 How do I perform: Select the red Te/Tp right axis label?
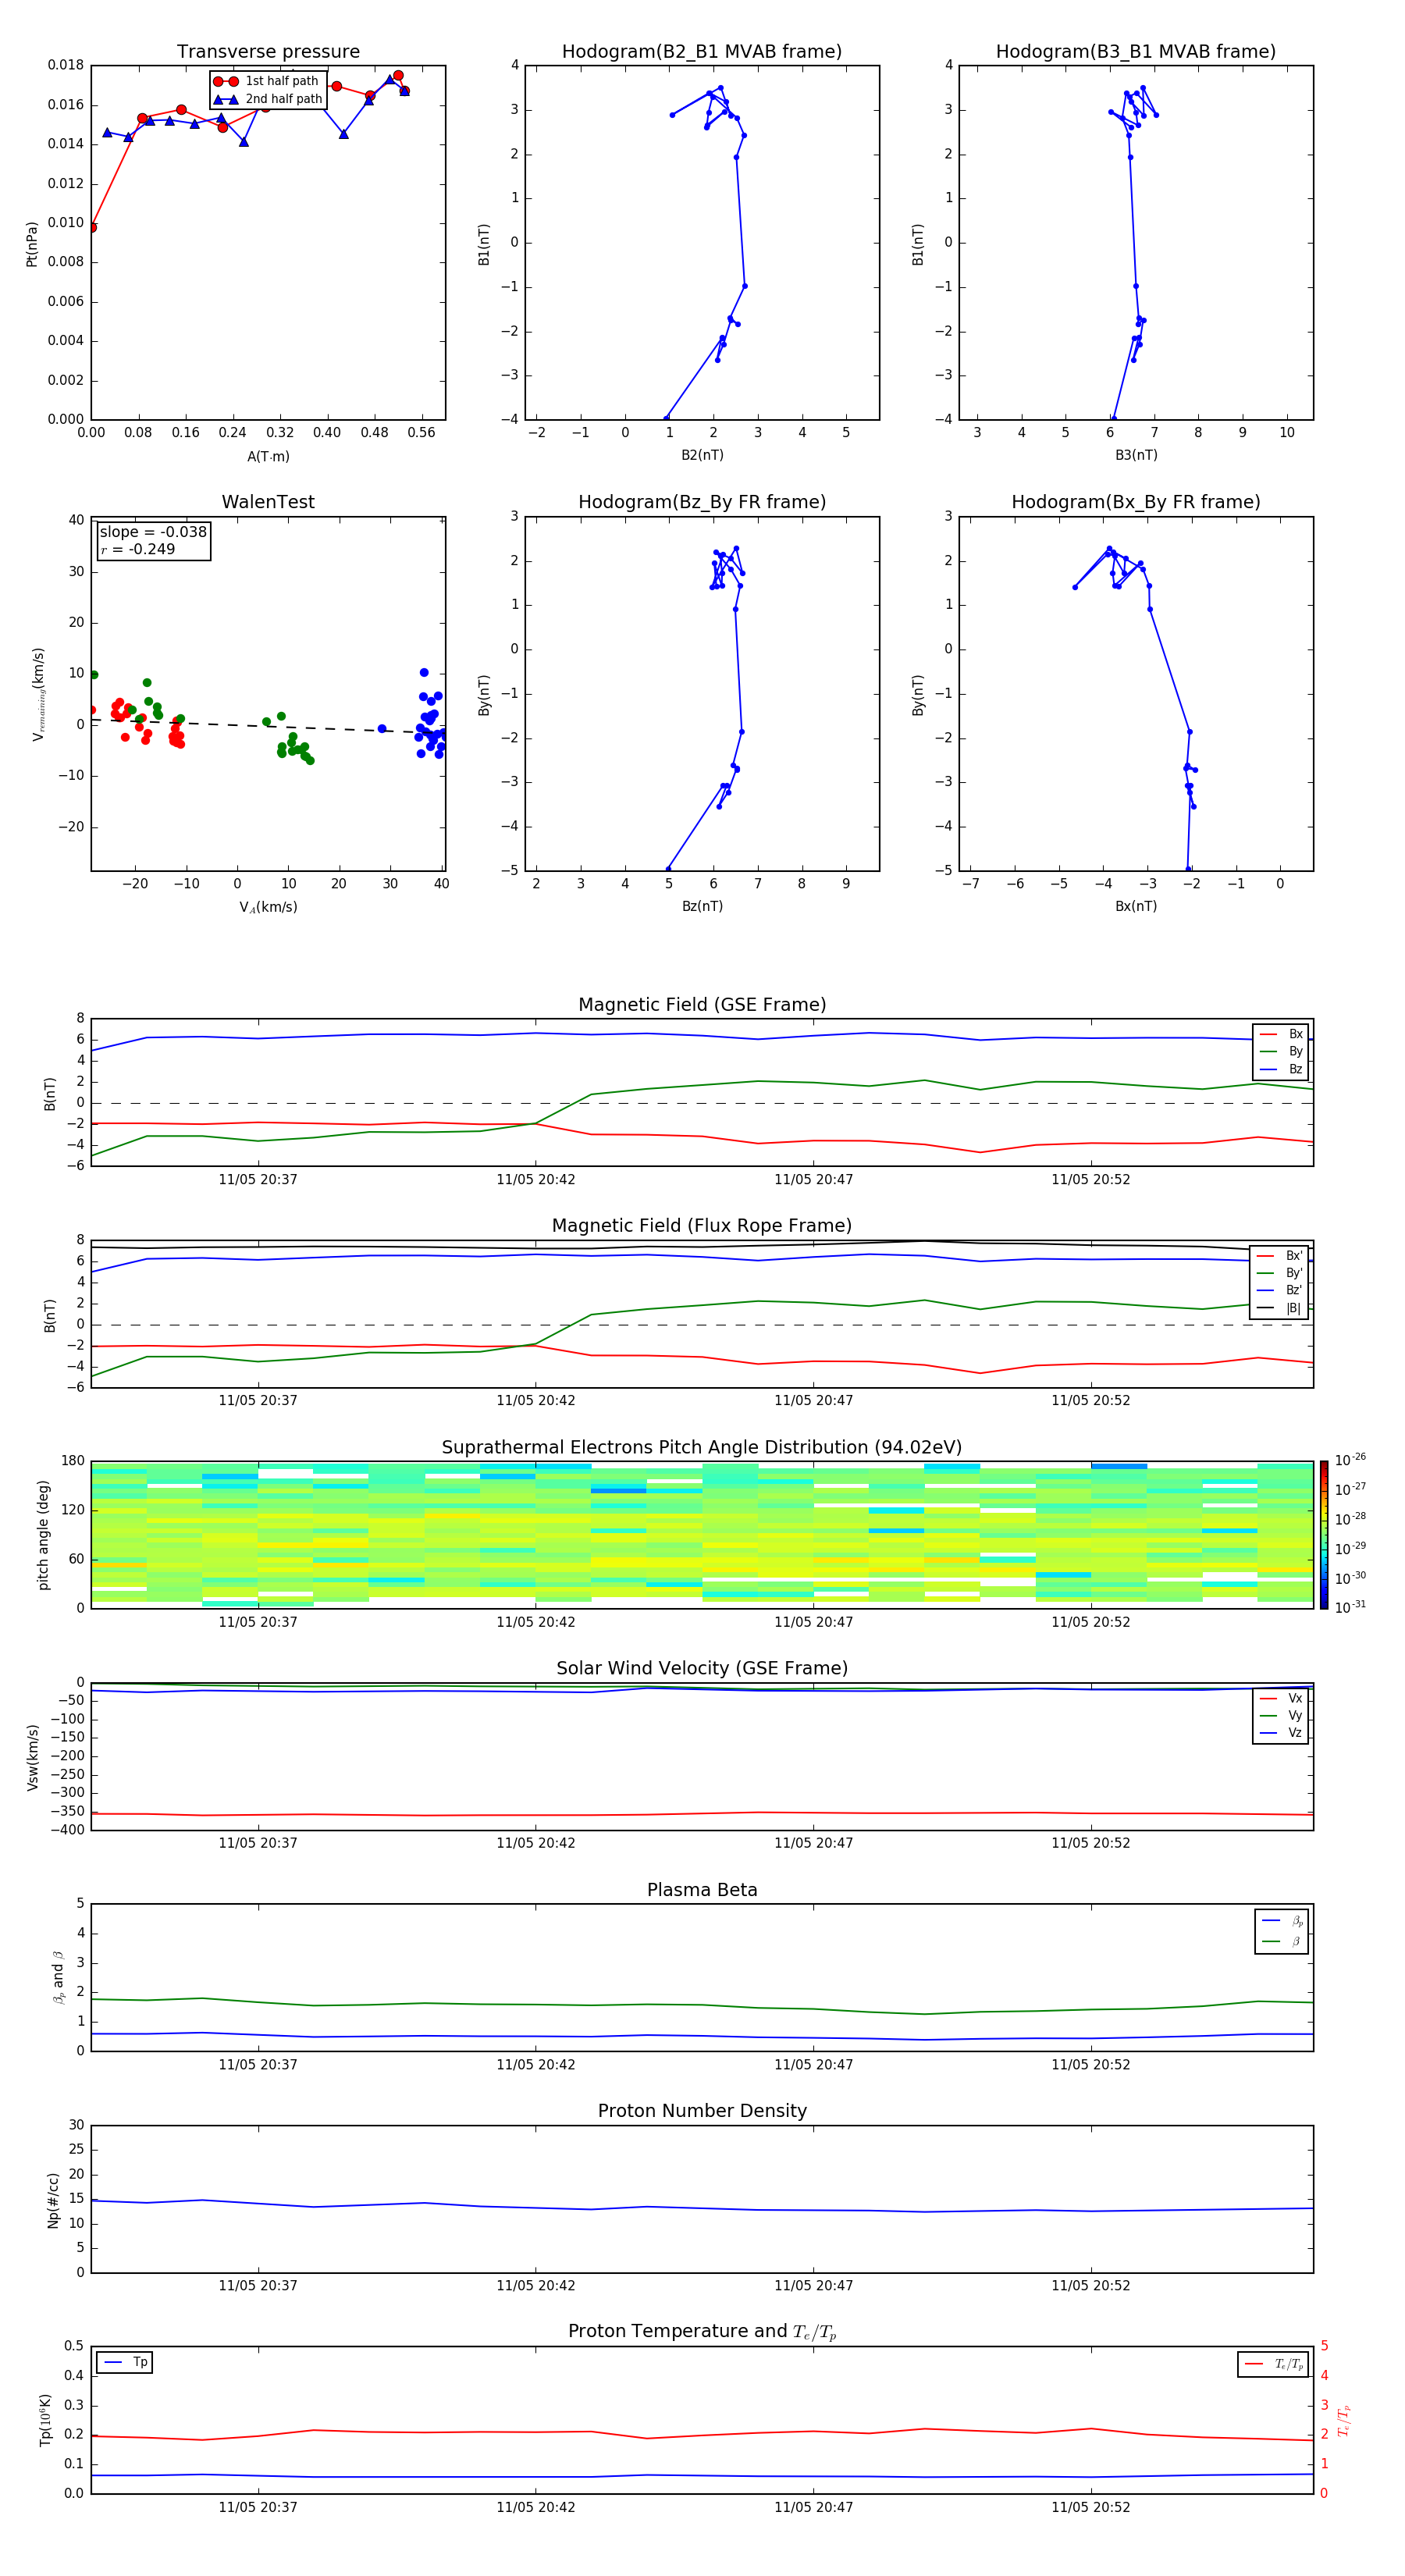coord(1343,2421)
